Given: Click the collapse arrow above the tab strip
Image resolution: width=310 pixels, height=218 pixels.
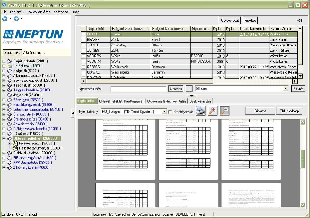Looking at the screenshot, I should pos(192,96).
